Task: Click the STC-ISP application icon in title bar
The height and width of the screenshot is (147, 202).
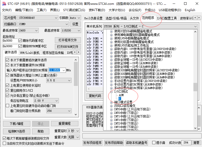Action: coord(4,4)
